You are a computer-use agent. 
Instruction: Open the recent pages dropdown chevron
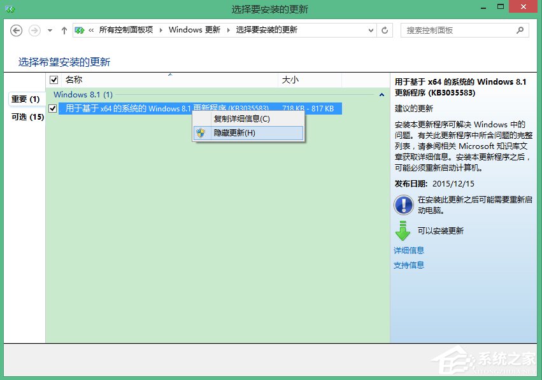pyautogui.click(x=49, y=30)
